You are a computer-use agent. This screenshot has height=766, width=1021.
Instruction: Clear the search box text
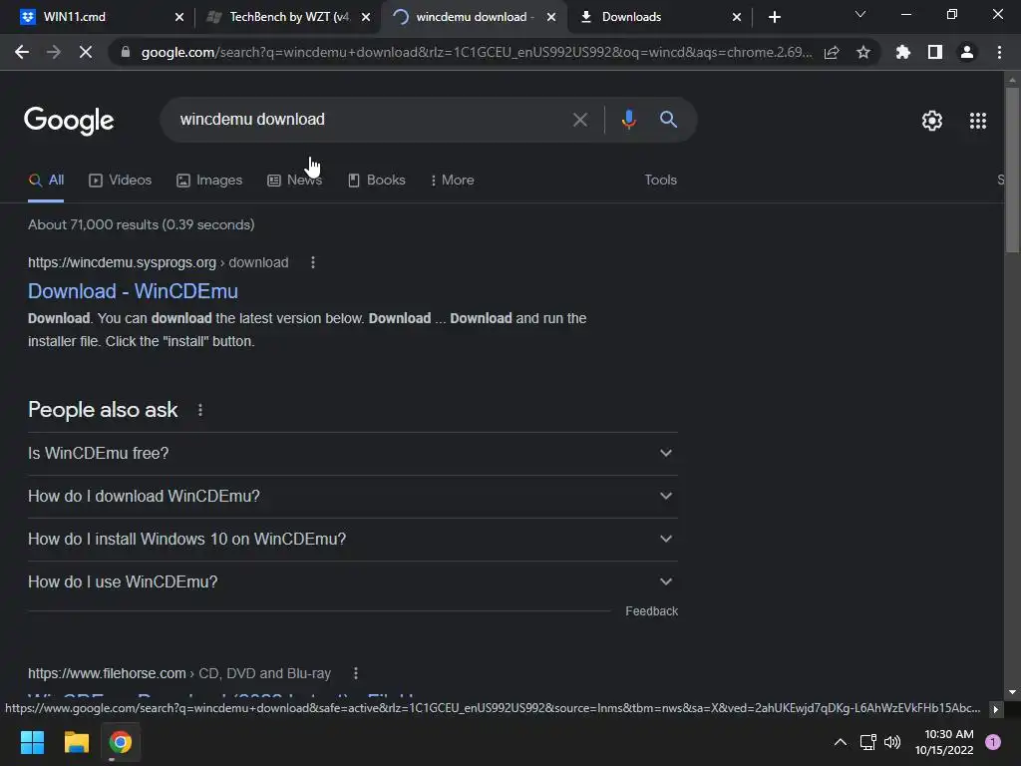click(579, 120)
